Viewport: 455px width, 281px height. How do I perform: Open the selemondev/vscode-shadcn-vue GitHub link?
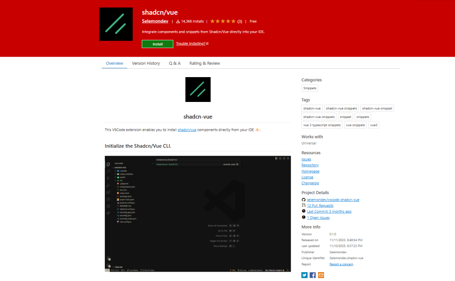(x=333, y=200)
